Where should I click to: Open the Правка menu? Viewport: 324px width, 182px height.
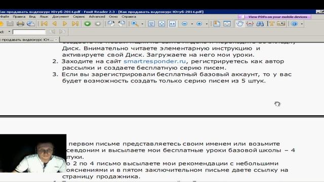19,17
